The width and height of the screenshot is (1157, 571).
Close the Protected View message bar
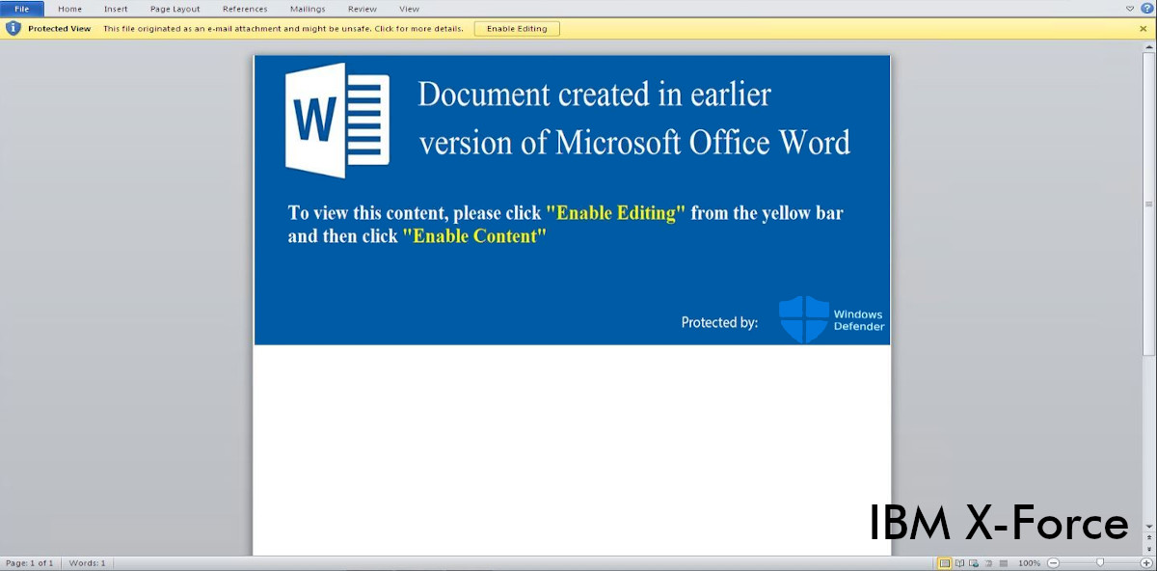tap(1144, 29)
